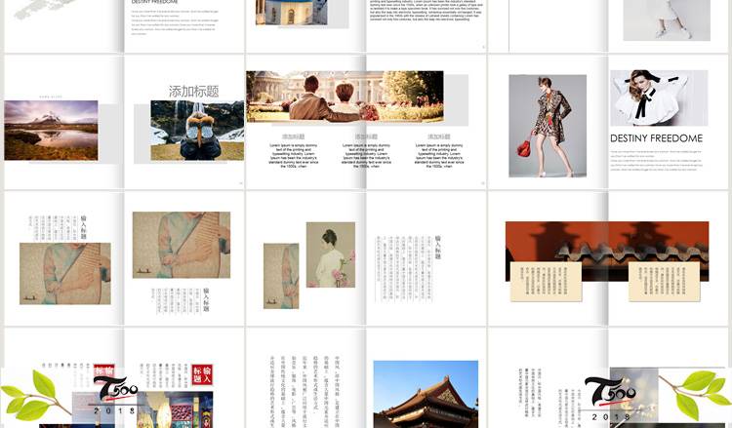The image size is (732, 428).
Task: Open the photo of person facing waterfall
Action: click(197, 131)
